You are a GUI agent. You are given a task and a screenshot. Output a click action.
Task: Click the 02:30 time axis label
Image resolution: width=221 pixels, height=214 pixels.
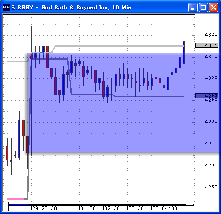[112, 208]
